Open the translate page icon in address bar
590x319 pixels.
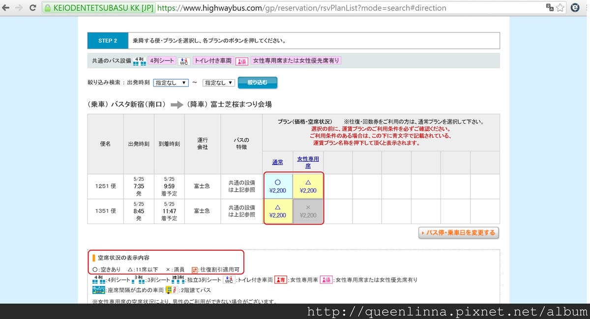click(550, 8)
